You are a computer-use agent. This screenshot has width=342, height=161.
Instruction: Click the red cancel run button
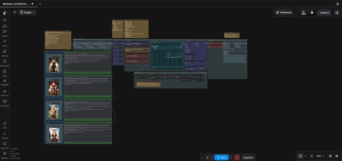click(237, 158)
